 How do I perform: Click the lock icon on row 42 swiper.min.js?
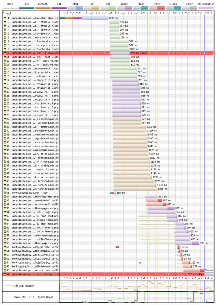[5, 177]
